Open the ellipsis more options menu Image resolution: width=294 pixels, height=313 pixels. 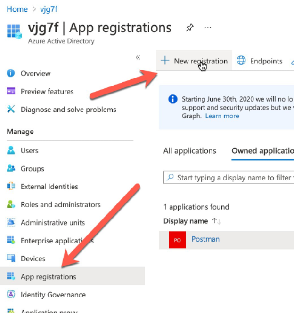(208, 28)
